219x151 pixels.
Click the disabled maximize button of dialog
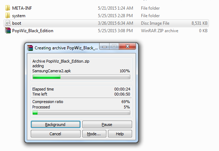114,46
